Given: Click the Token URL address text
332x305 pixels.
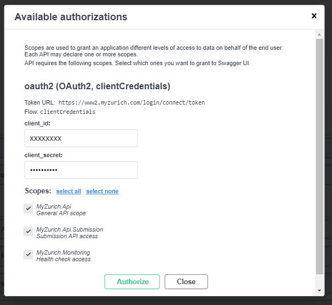Looking at the screenshot, I should click(x=131, y=102).
